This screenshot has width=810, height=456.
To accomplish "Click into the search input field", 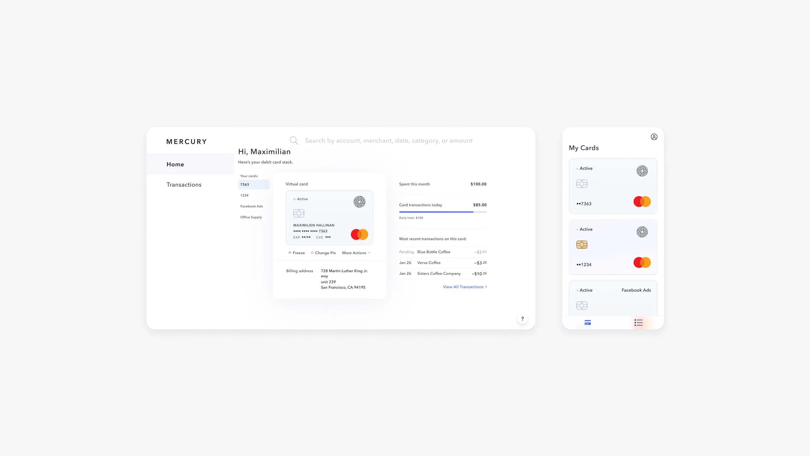I will coord(388,141).
